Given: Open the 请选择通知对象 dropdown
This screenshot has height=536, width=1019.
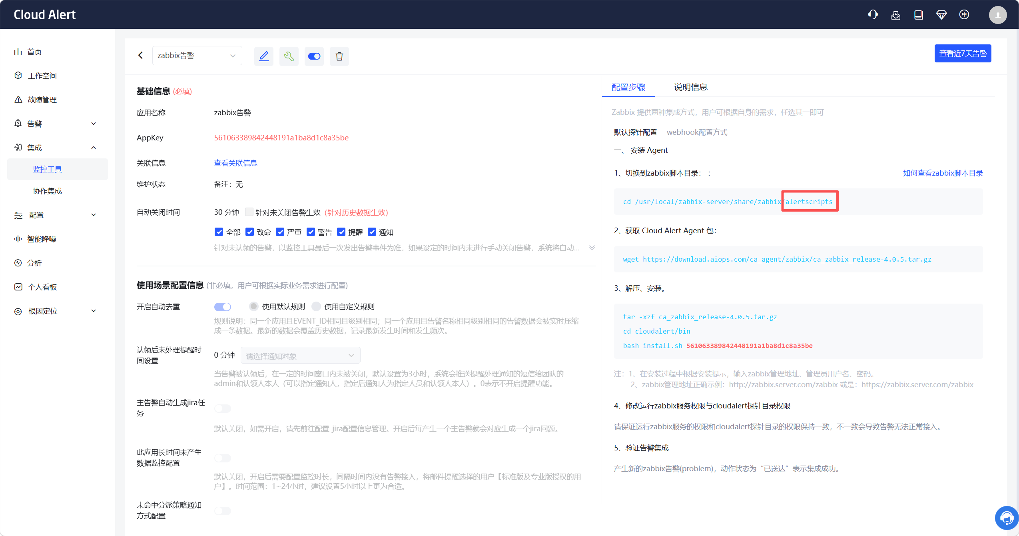Looking at the screenshot, I should click(301, 356).
